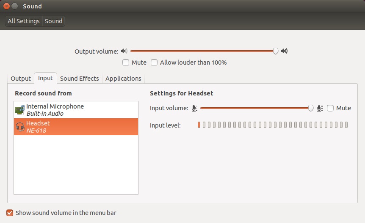
Task: Minimize the Sound window
Action: point(15,6)
